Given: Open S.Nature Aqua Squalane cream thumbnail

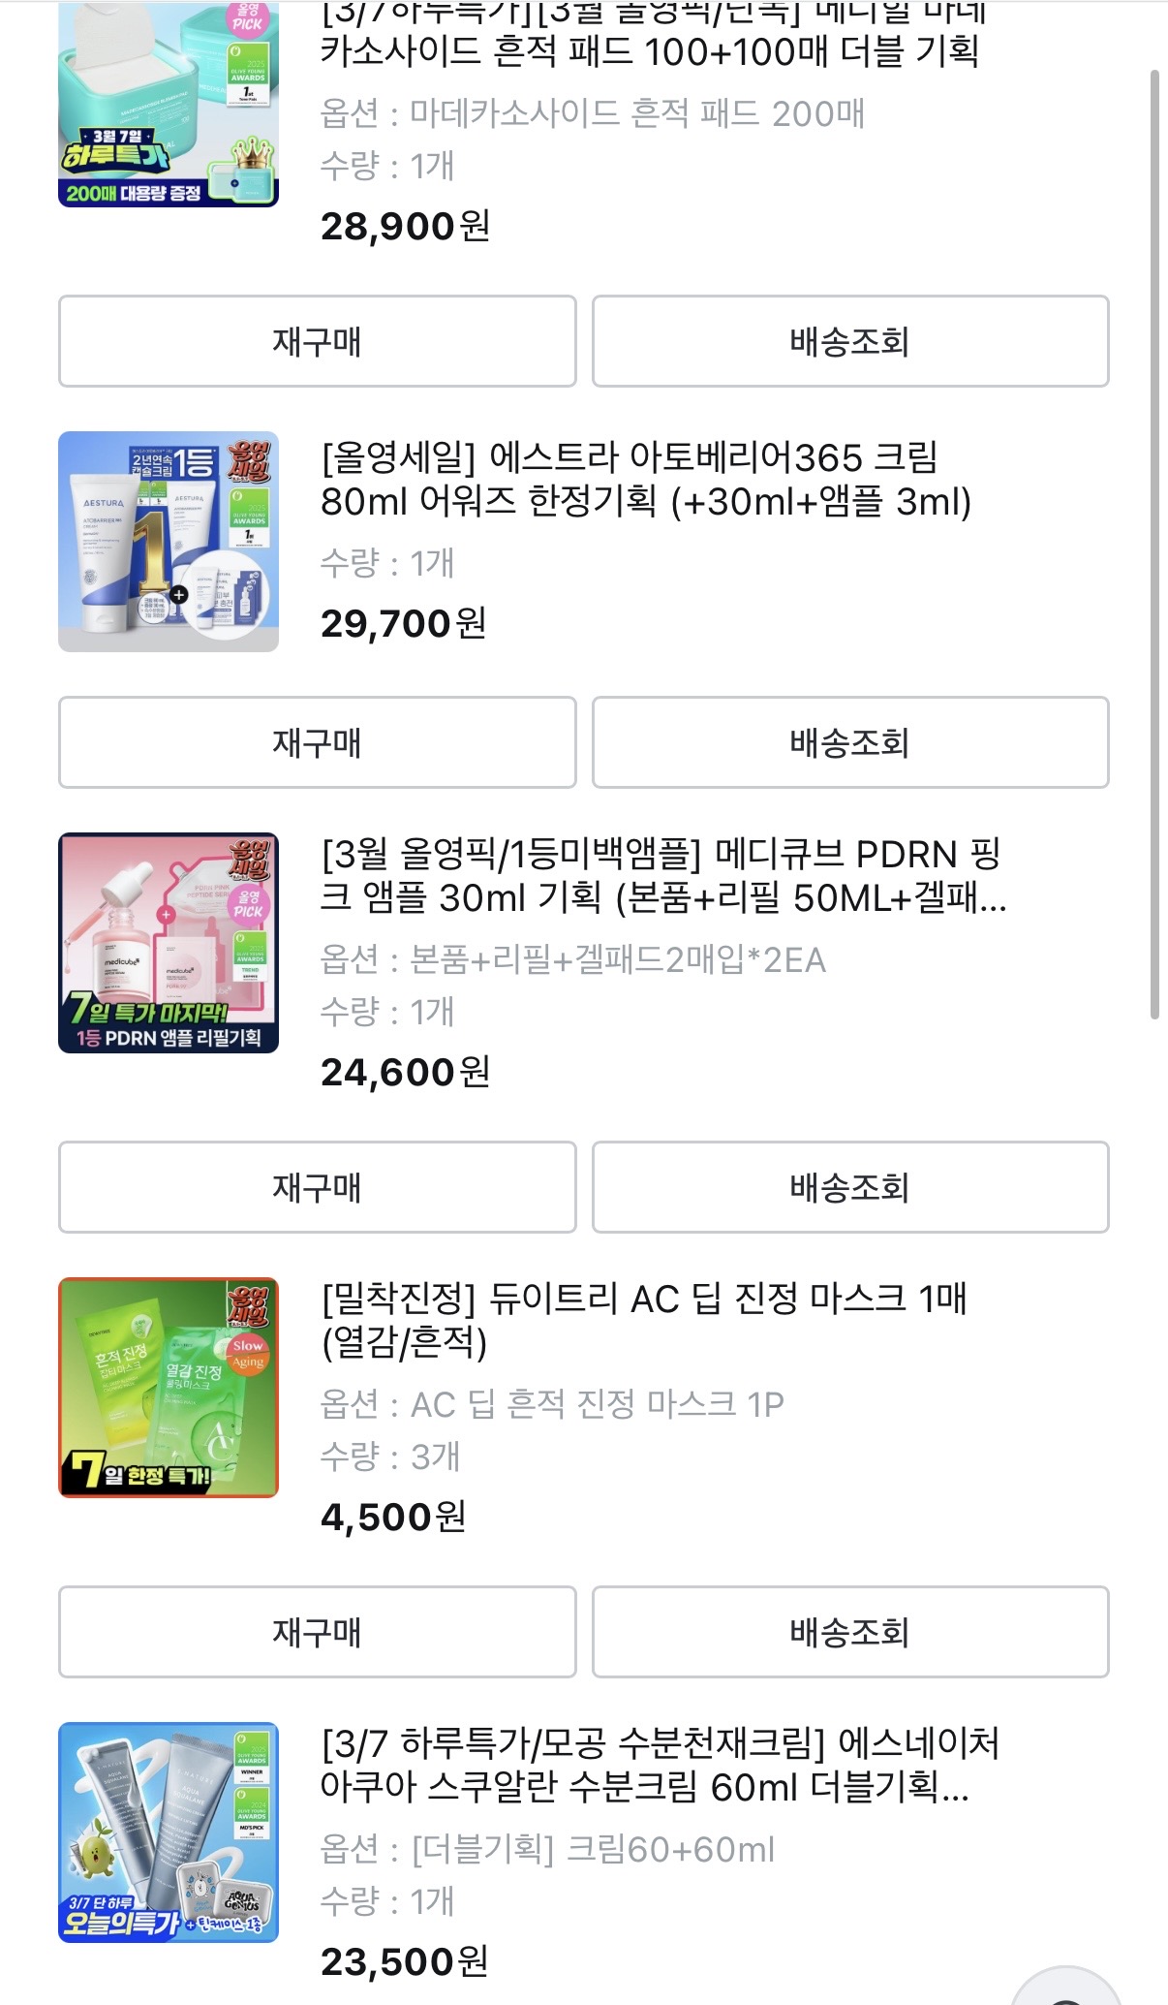Looking at the screenshot, I should pyautogui.click(x=169, y=1832).
